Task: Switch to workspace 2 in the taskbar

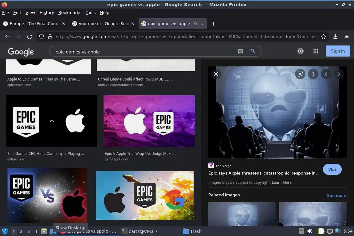Action: [21, 231]
